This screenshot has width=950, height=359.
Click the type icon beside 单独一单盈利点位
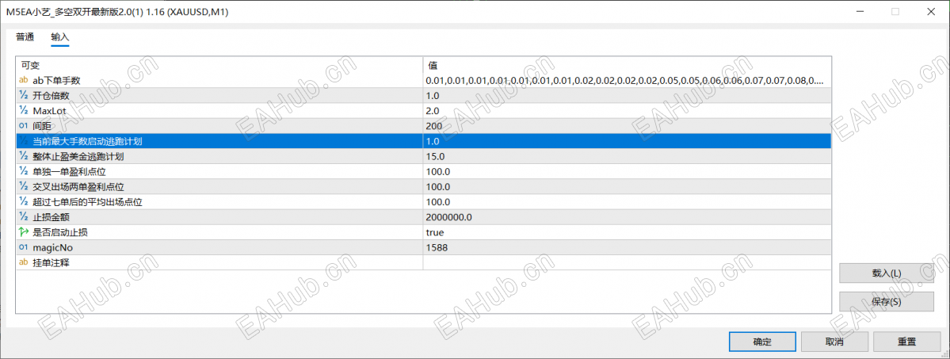coord(24,172)
